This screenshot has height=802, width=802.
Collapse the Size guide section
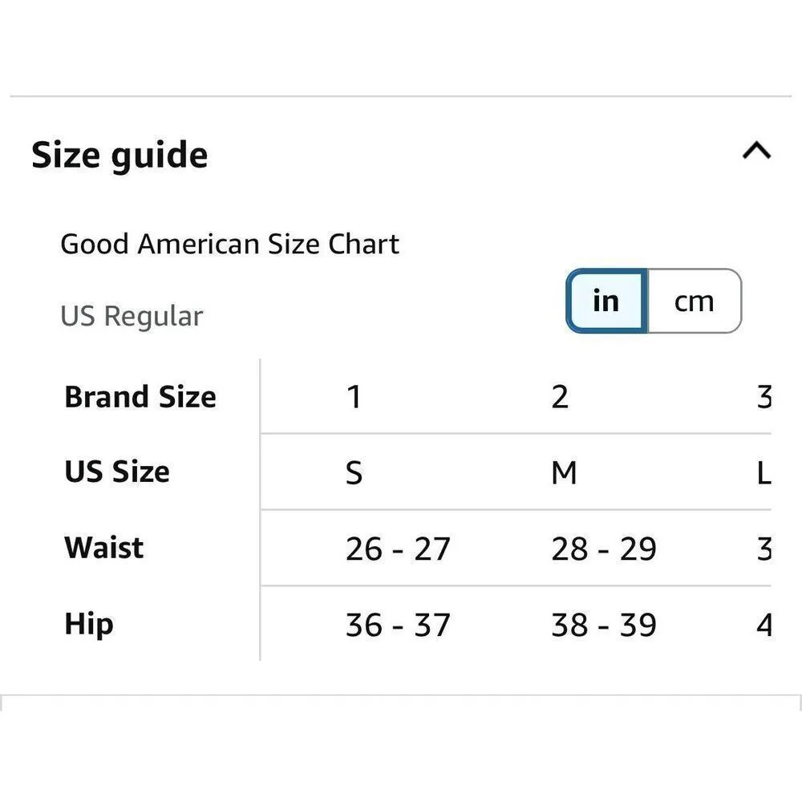click(755, 150)
